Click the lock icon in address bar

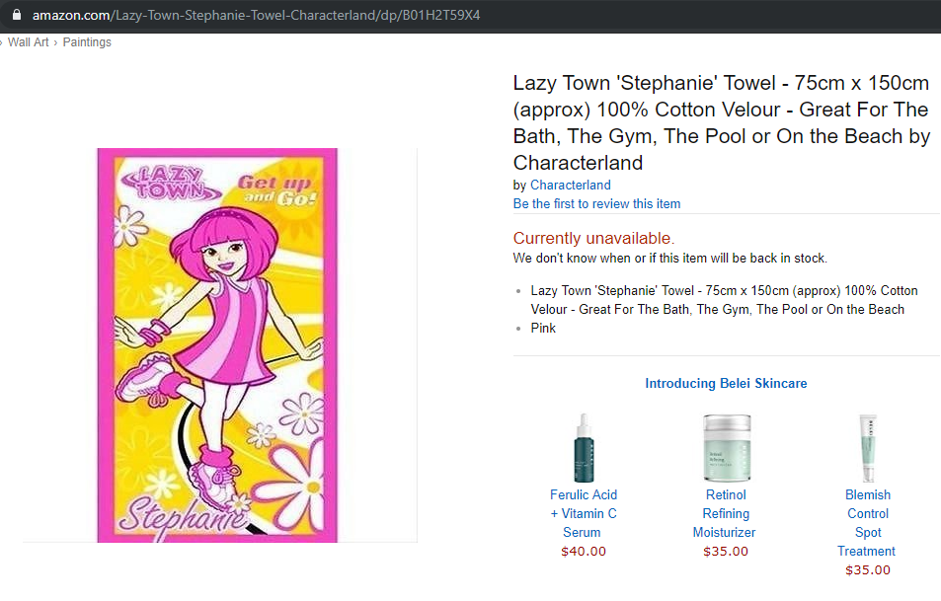pos(16,16)
